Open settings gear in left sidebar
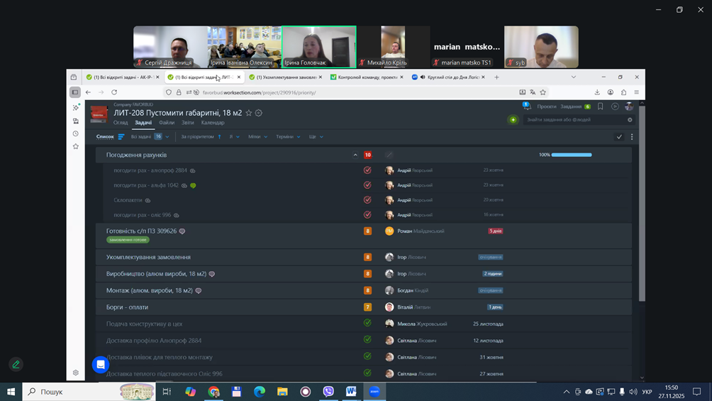712x401 pixels. click(x=76, y=373)
